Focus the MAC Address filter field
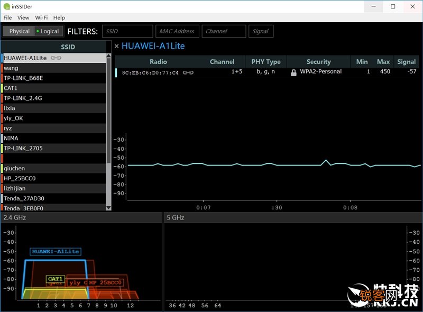 (177, 31)
